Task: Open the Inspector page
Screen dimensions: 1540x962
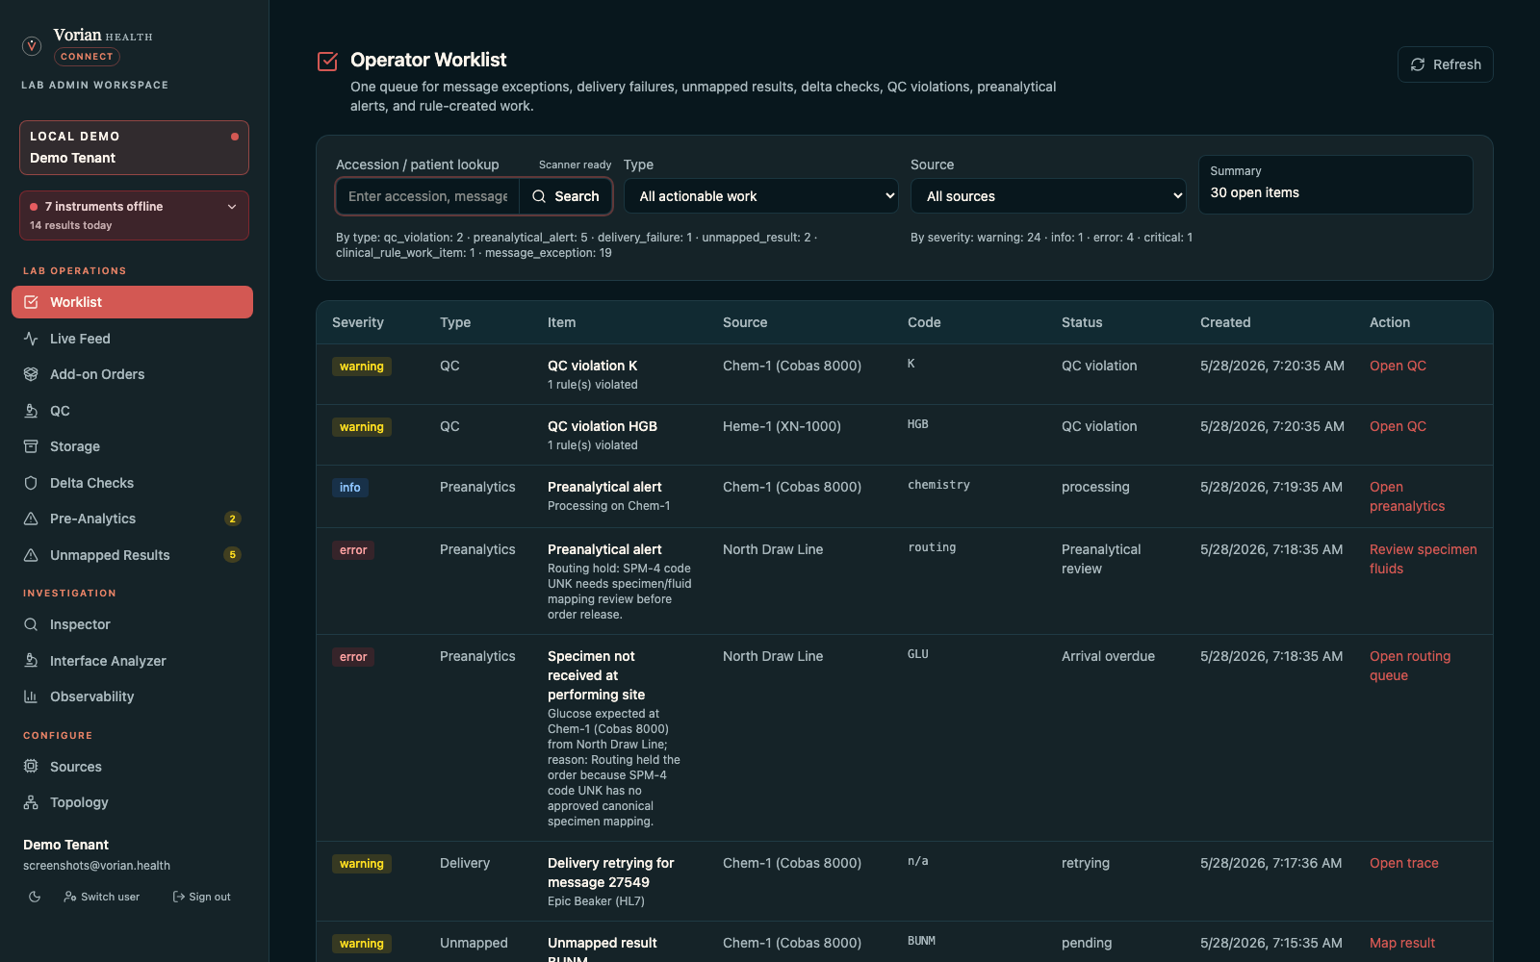Action: pyautogui.click(x=132, y=624)
